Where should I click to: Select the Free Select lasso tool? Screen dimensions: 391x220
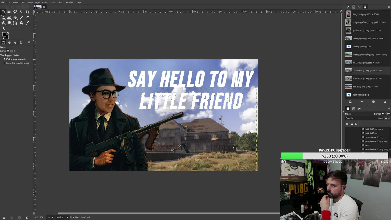(x=15, y=12)
